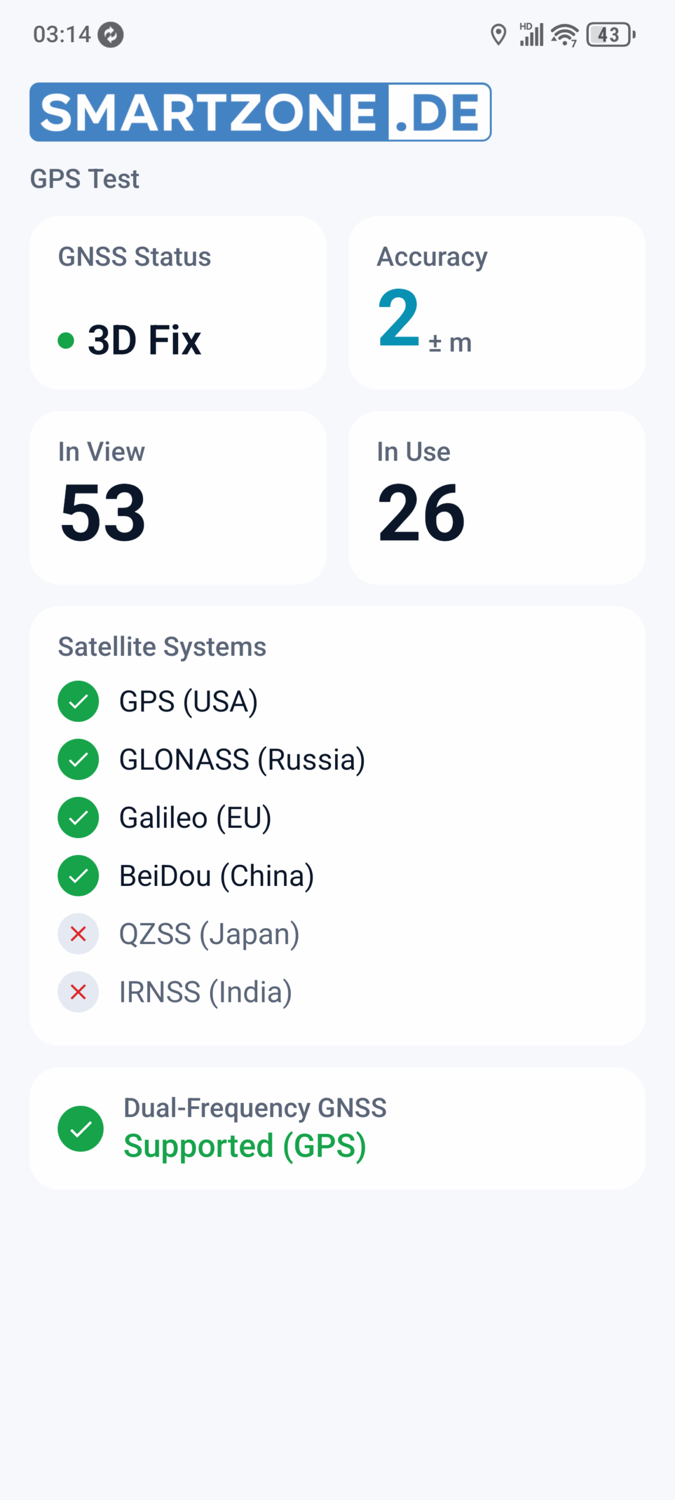675x1500 pixels.
Task: Tap the Wi-Fi icon in the status bar
Action: pyautogui.click(x=564, y=35)
